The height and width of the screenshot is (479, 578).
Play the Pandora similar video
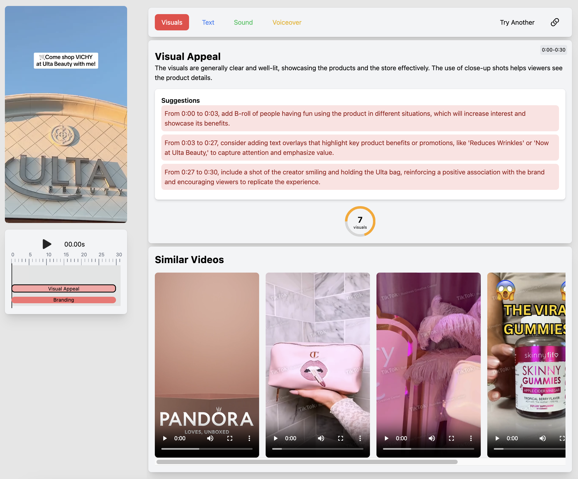165,438
